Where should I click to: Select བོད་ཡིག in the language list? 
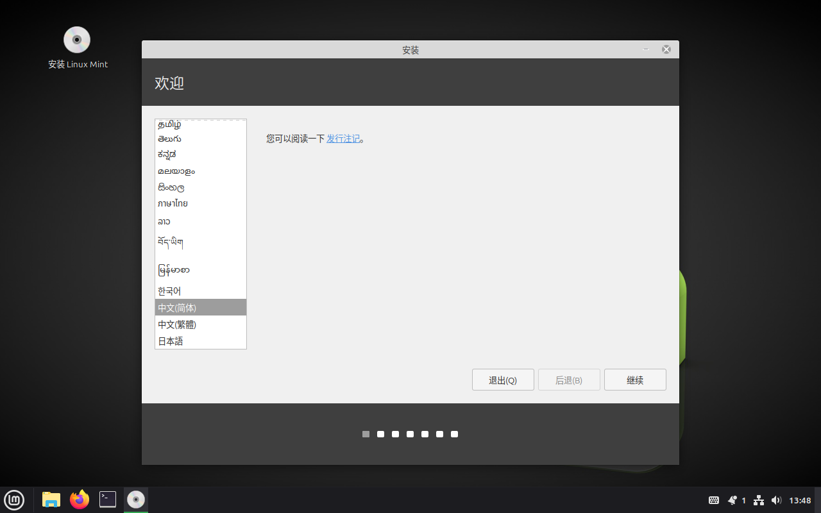pyautogui.click(x=201, y=242)
